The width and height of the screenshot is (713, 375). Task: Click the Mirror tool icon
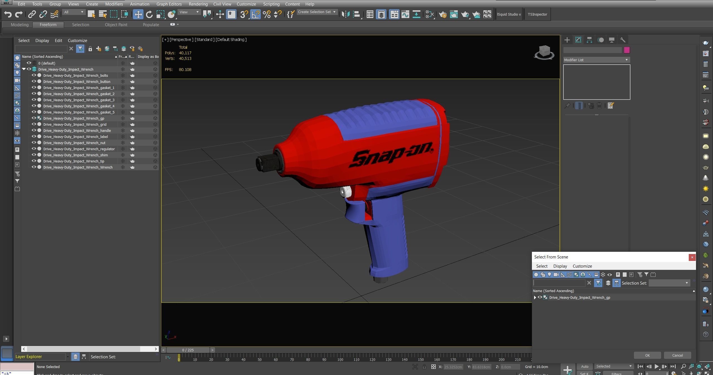point(345,14)
